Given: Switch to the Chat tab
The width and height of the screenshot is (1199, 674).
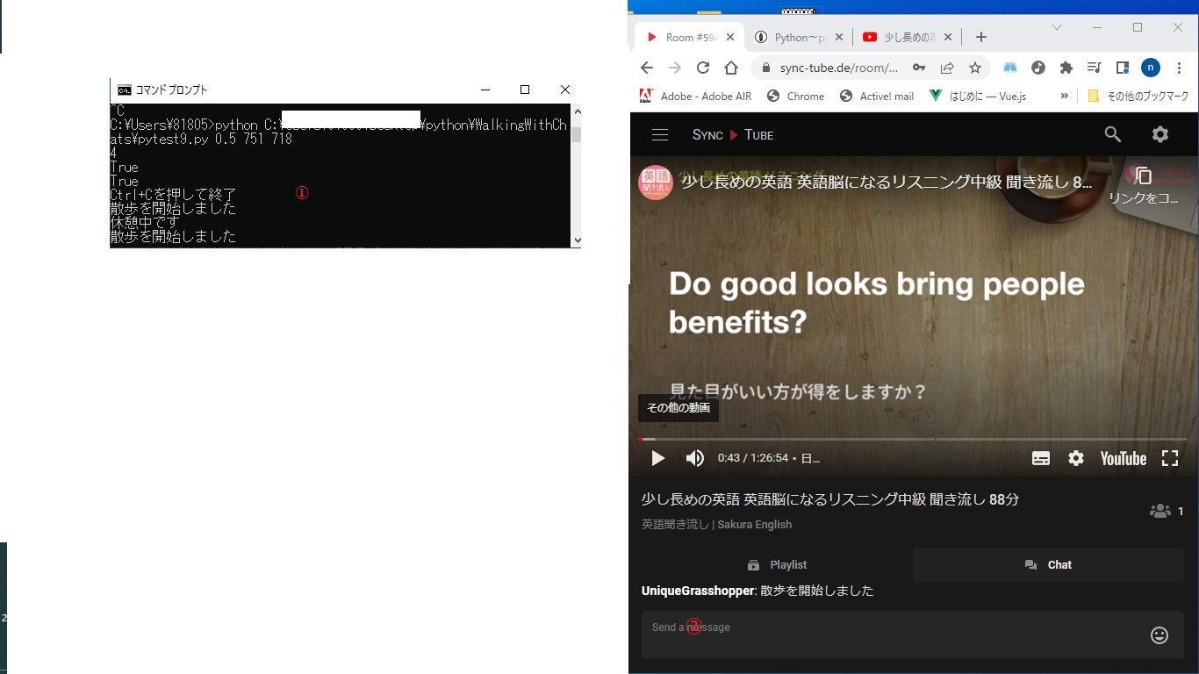Looking at the screenshot, I should [1048, 565].
